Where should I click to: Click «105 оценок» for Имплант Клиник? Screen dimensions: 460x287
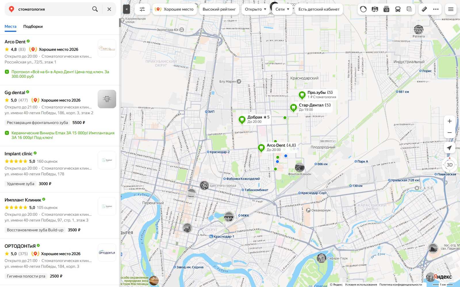(47, 208)
